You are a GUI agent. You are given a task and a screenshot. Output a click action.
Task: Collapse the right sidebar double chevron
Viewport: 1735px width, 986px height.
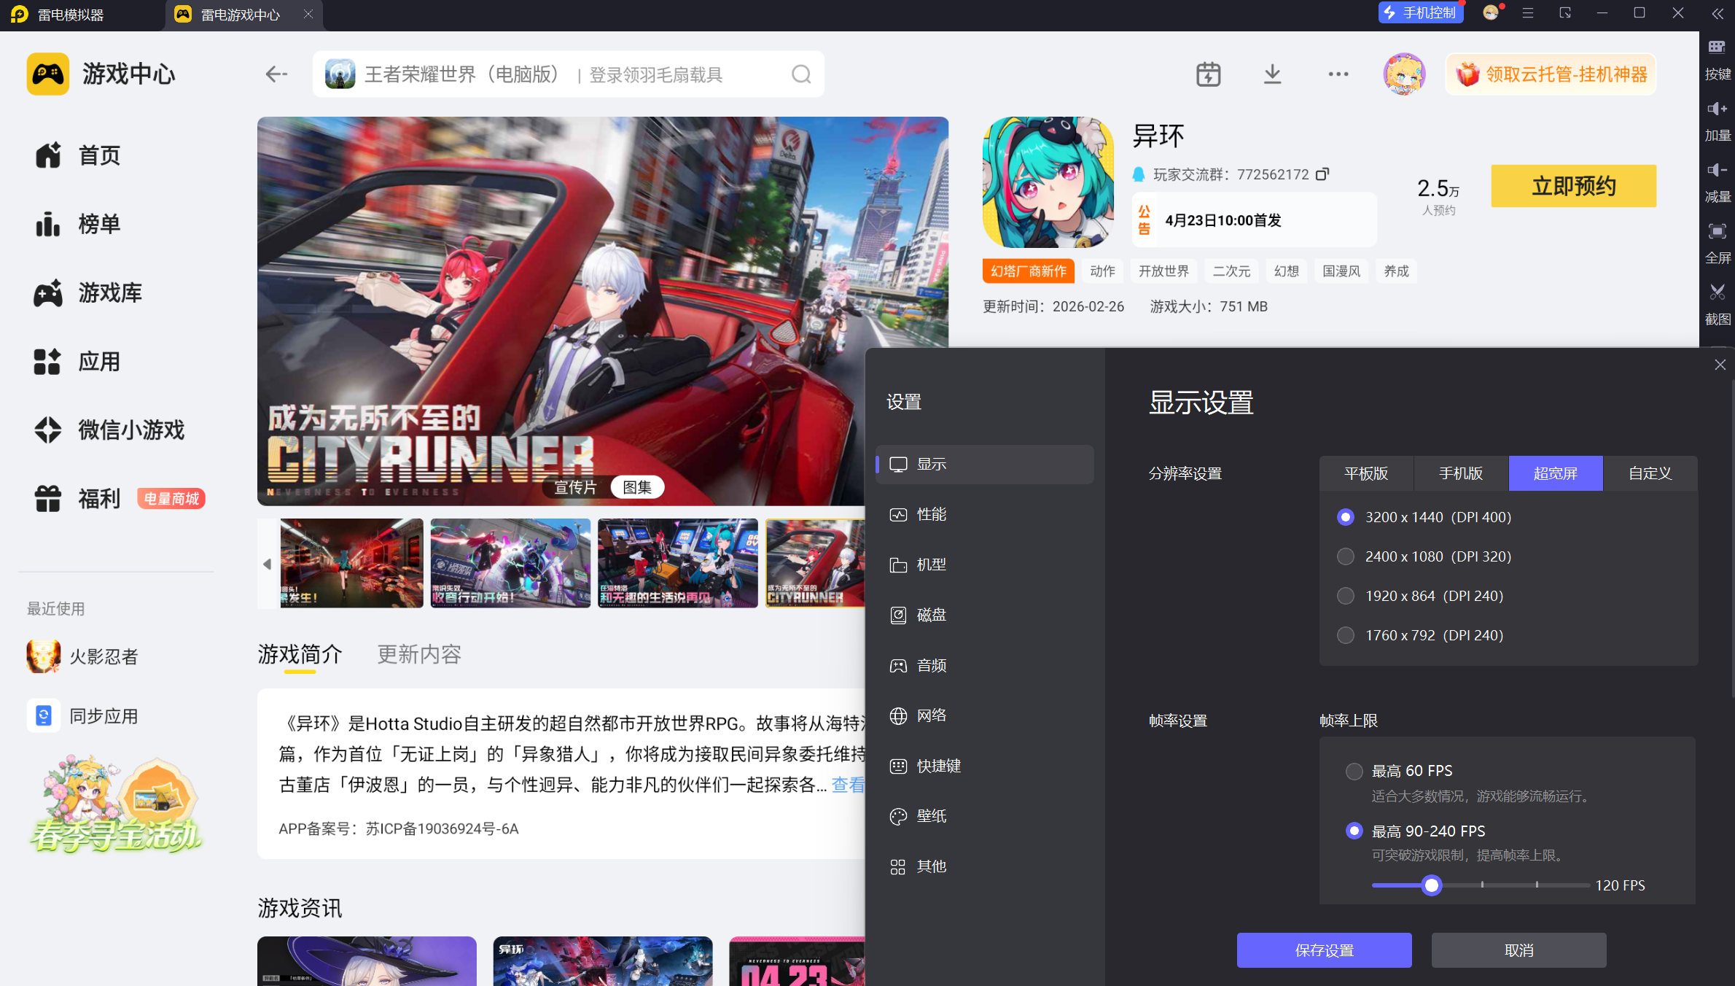coord(1718,13)
